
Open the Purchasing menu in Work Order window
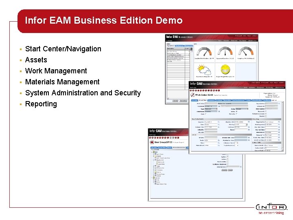click(269, 87)
